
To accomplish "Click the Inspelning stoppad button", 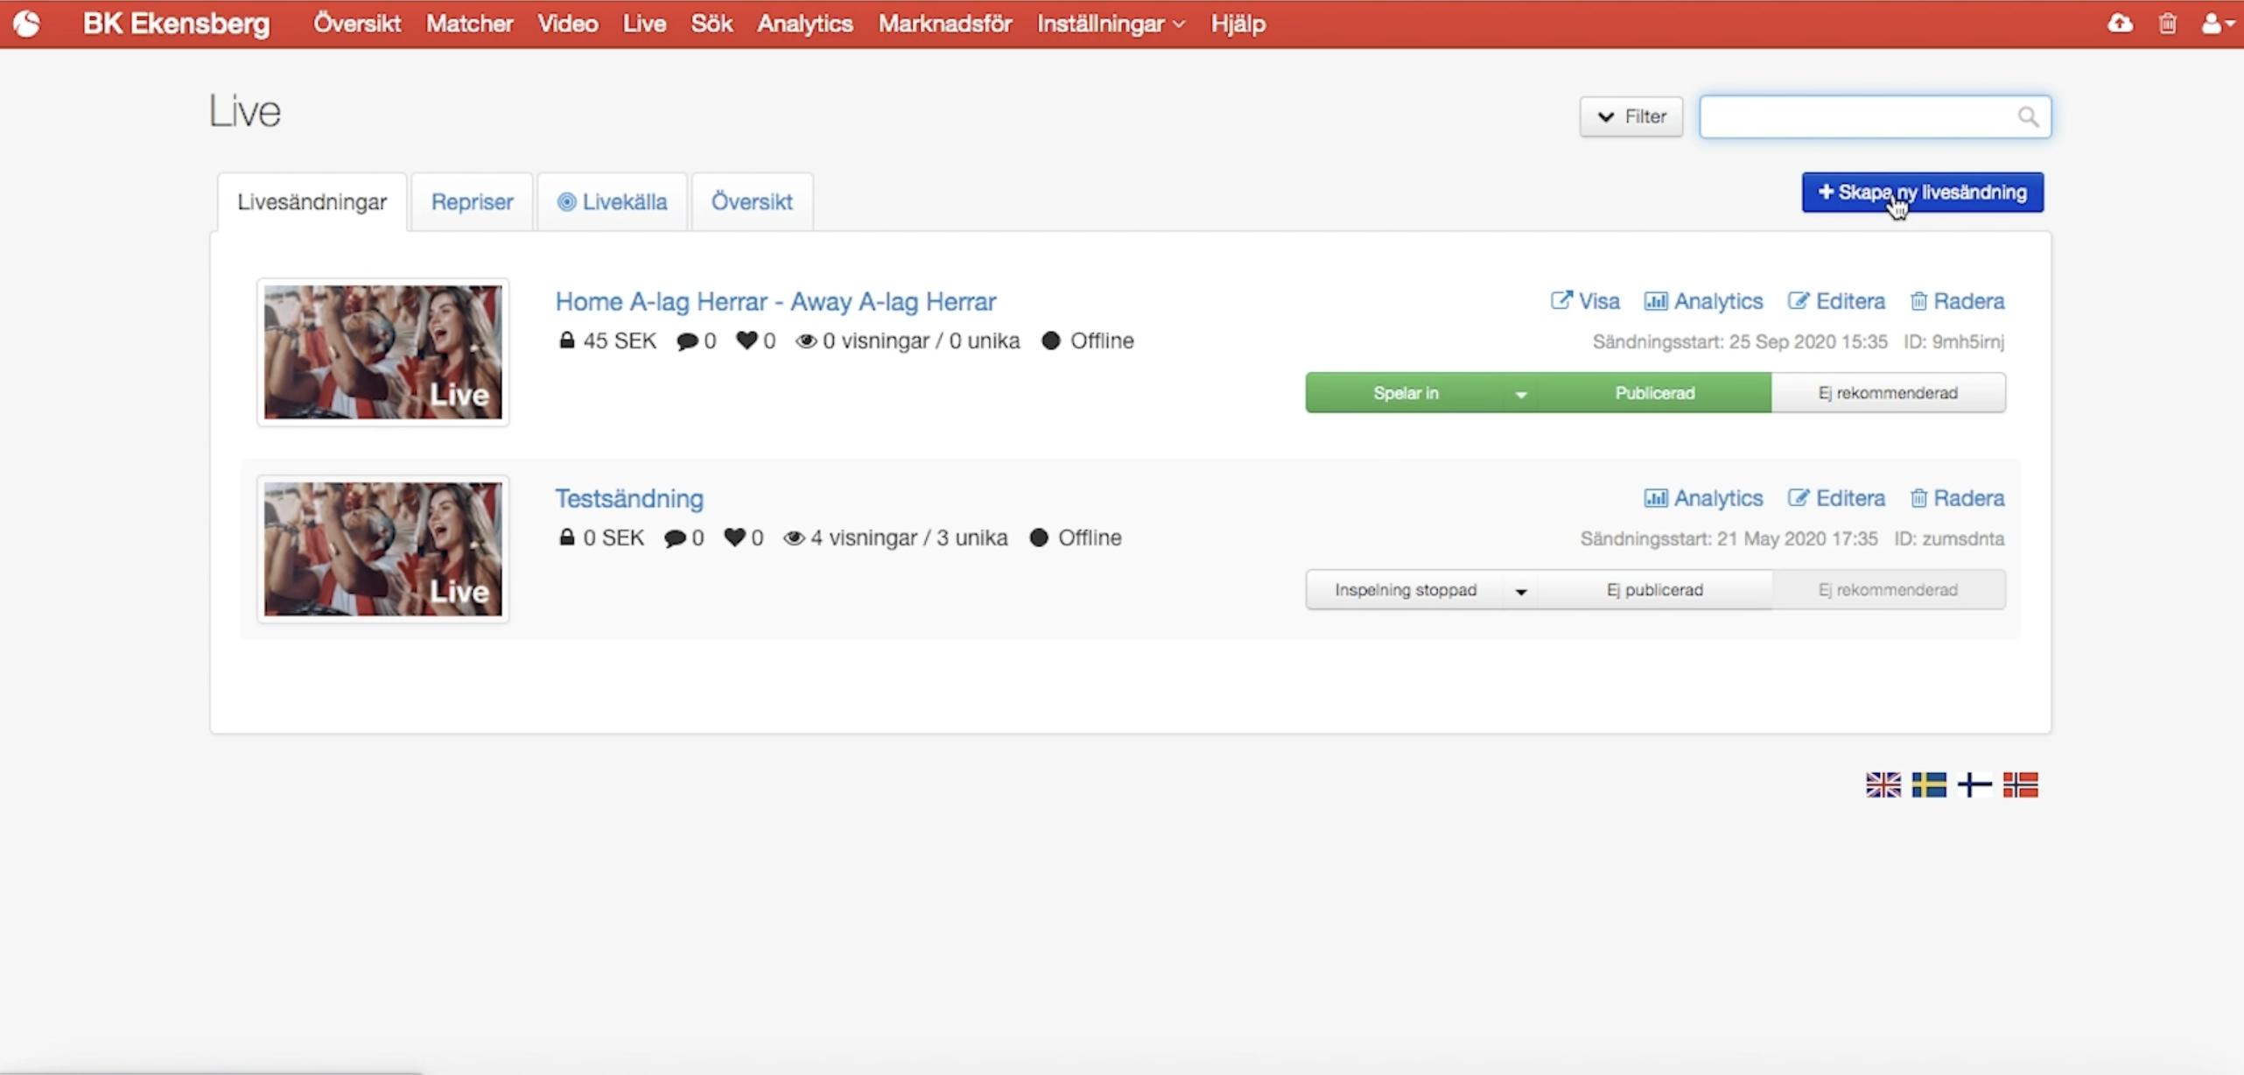I will pyautogui.click(x=1406, y=590).
